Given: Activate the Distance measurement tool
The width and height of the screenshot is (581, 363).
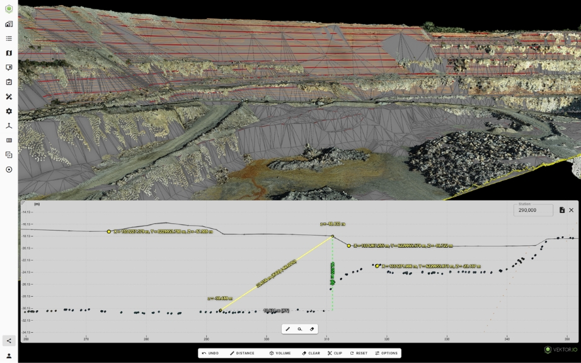Looking at the screenshot, I should click(242, 353).
